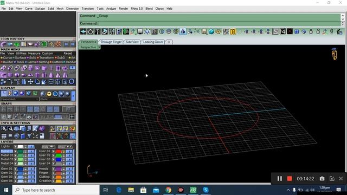The height and width of the screenshot is (195, 347).
Task: Open the Coarse Mesh dropdown in Display
Action: [x=20, y=99]
